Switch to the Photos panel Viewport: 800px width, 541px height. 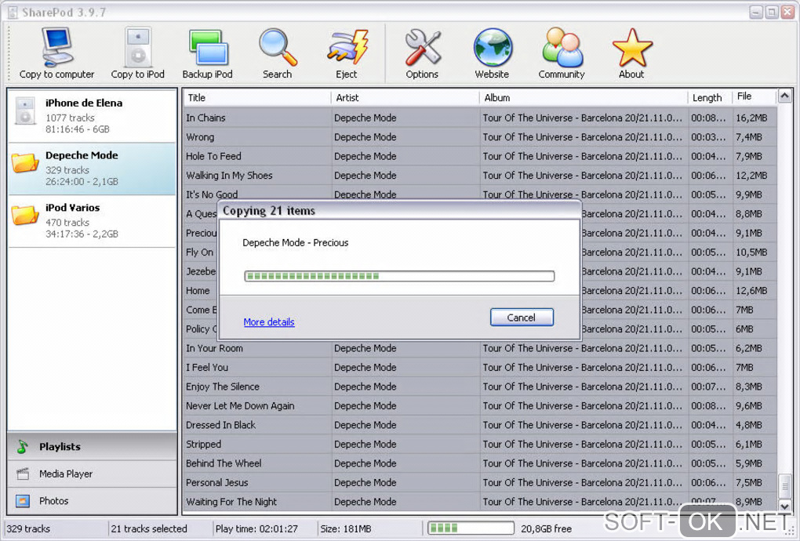pos(92,501)
